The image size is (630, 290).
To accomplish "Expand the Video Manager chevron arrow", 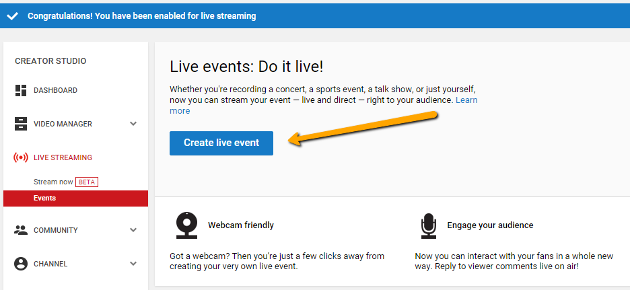I will click(x=133, y=124).
